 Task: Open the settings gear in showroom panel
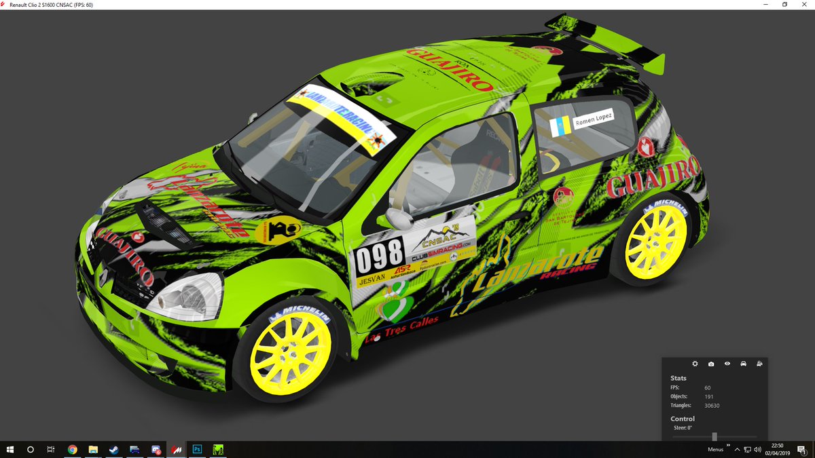[x=695, y=364]
